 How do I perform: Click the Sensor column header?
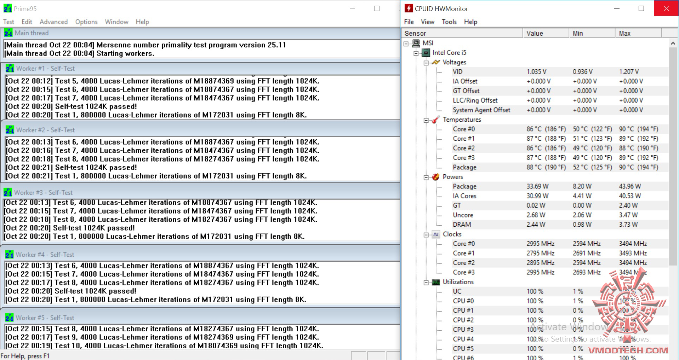462,33
